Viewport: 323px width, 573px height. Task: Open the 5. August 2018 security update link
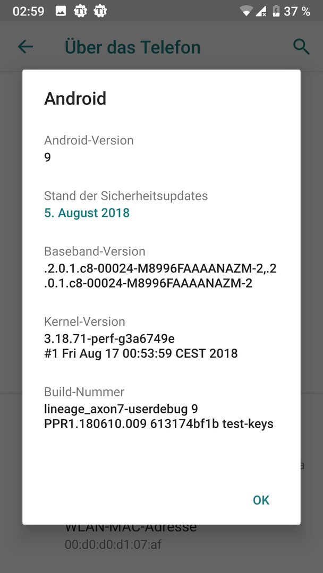[87, 213]
